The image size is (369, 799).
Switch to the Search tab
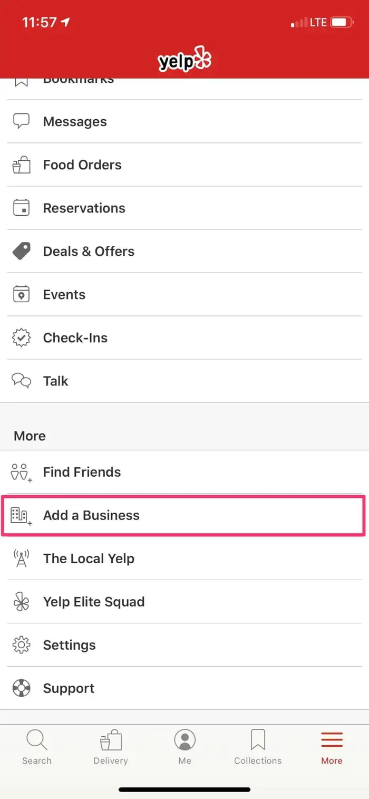(37, 746)
